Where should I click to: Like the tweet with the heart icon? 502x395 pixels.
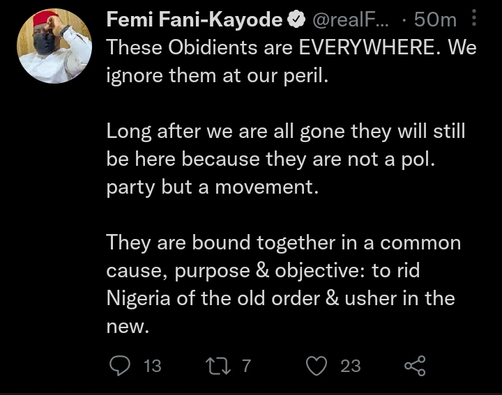pyautogui.click(x=318, y=365)
